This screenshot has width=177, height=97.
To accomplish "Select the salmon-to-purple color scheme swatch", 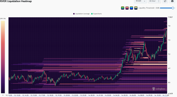I will (127, 8).
